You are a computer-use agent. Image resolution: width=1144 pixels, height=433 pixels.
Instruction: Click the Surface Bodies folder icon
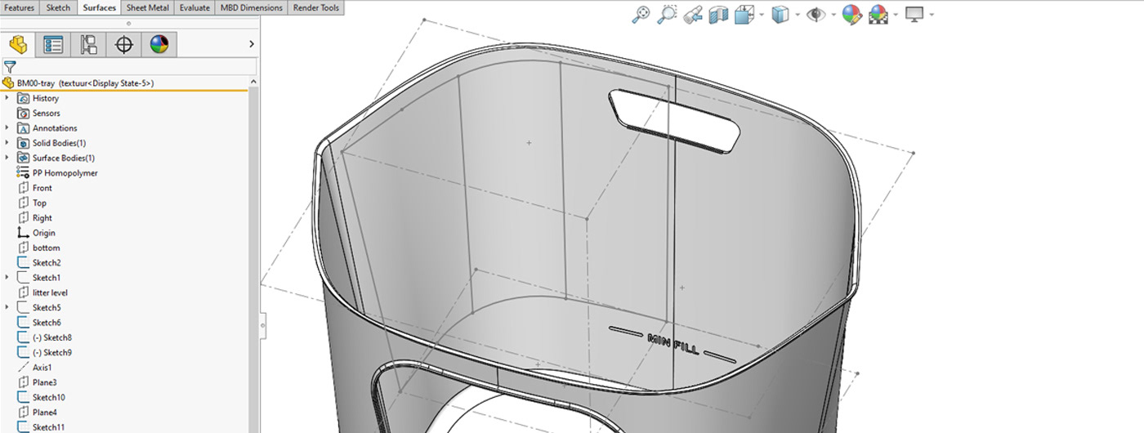23,158
